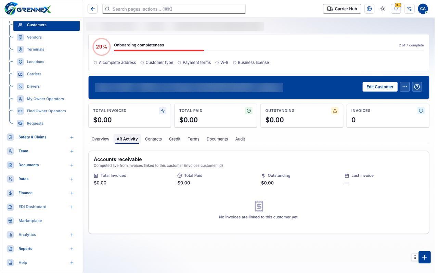Click the Edit Customer button
This screenshot has width=438, height=273.
pos(380,87)
